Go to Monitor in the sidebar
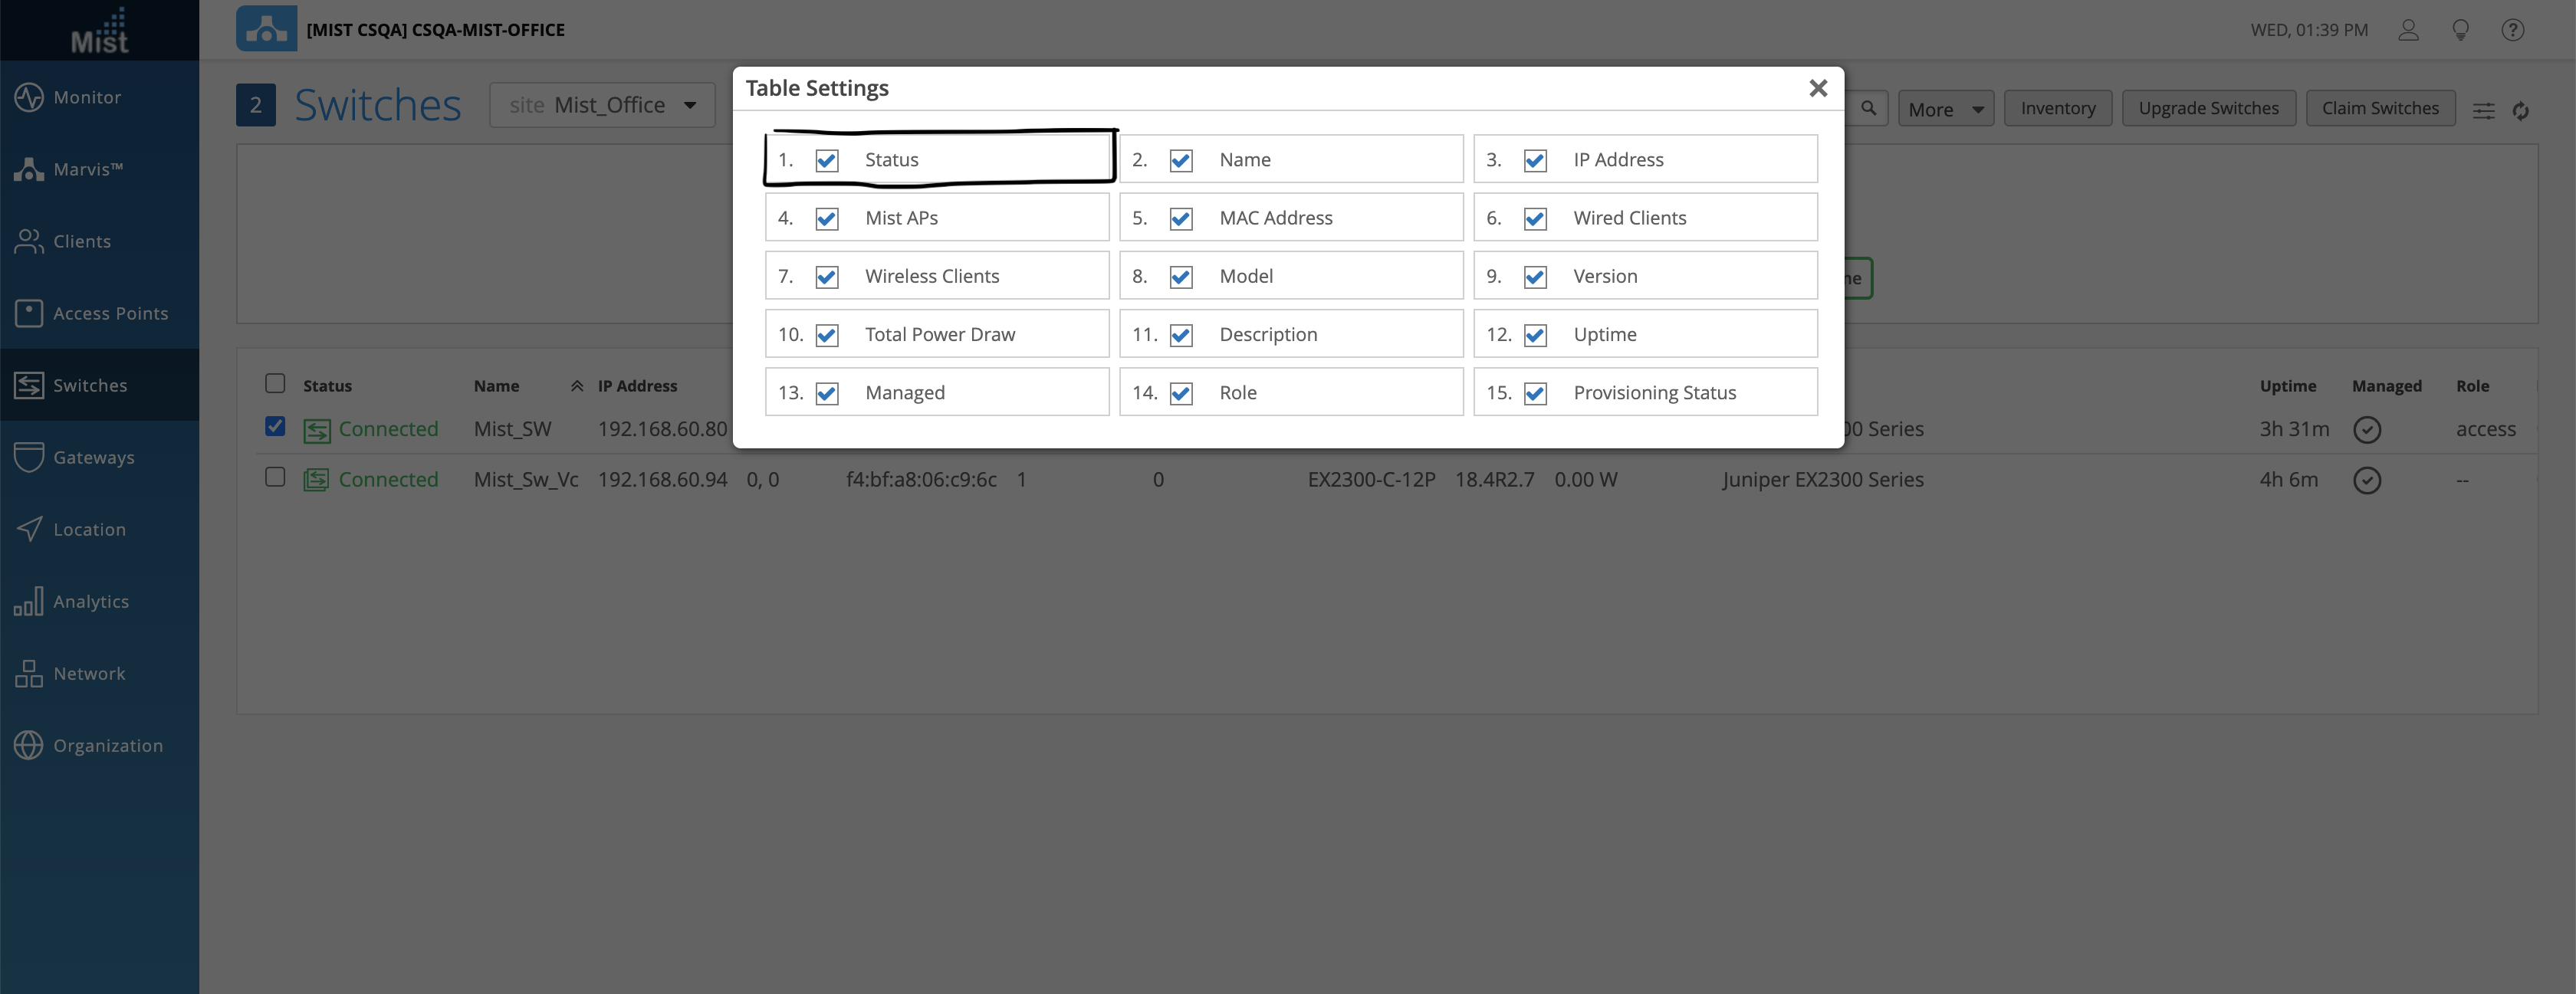 click(87, 97)
